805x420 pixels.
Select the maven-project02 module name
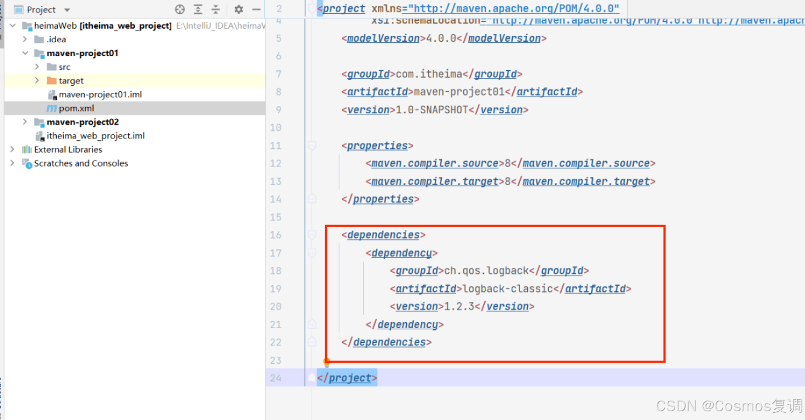83,122
